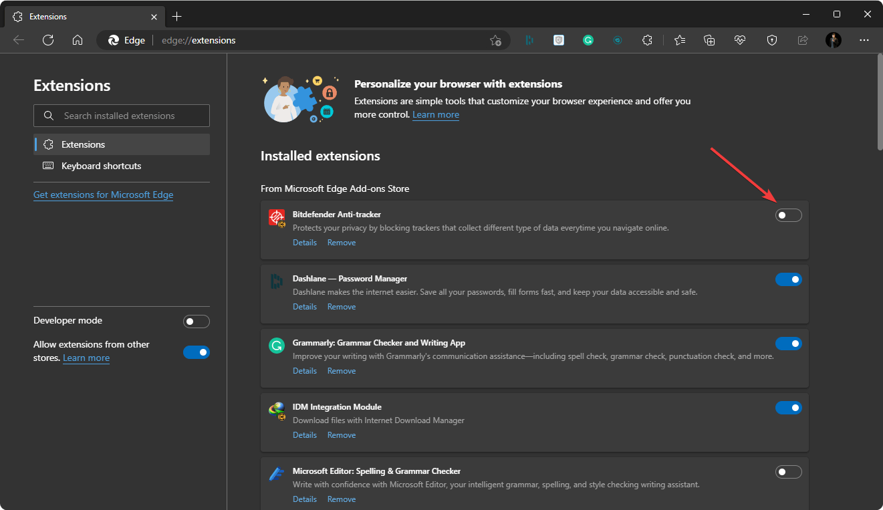
Task: Add this page to favorites star
Action: click(x=495, y=40)
